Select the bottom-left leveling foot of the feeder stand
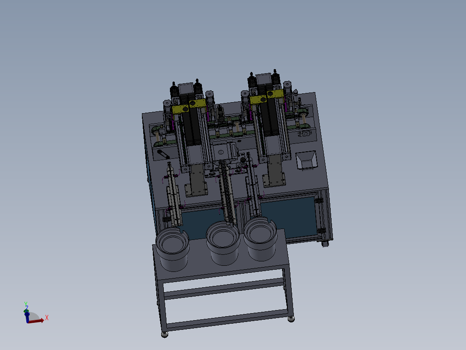The height and width of the screenshot is (350, 466). click(x=165, y=335)
